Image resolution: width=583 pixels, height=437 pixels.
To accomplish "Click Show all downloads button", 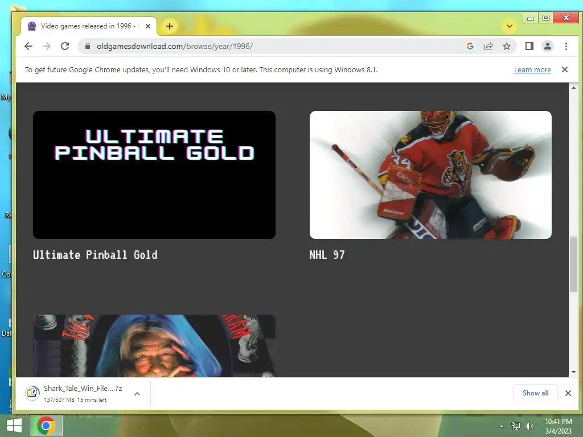I will 535,393.
